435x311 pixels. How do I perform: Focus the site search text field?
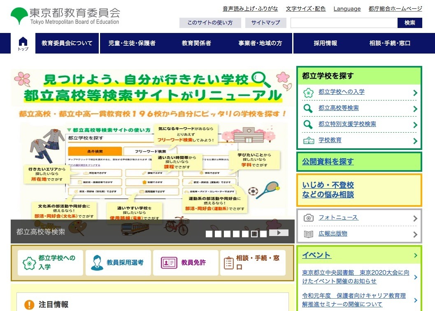[344, 23]
